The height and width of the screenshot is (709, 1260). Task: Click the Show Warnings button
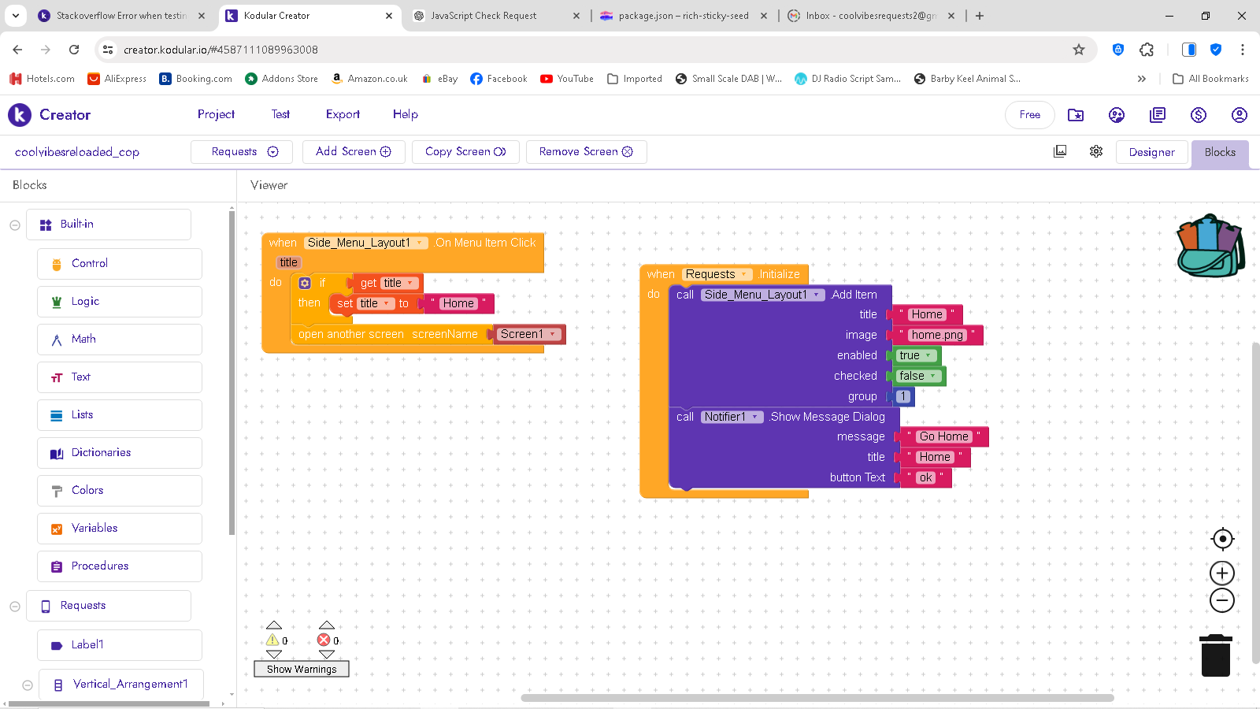(x=302, y=669)
